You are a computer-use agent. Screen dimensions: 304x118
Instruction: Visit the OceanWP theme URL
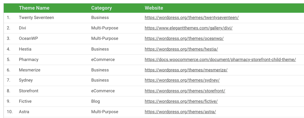pos(184,39)
